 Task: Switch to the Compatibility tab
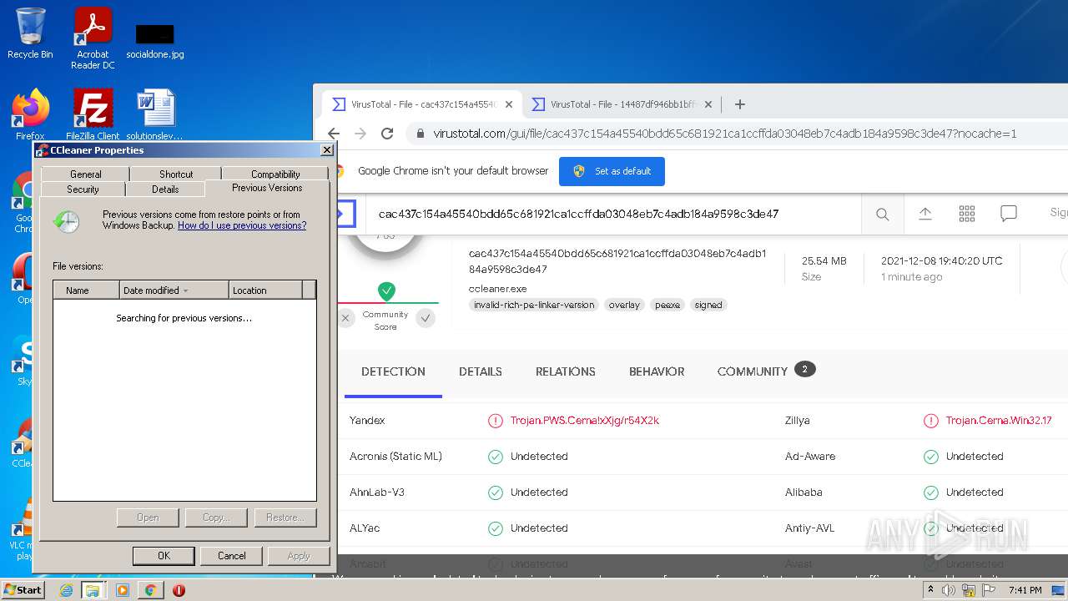point(275,174)
